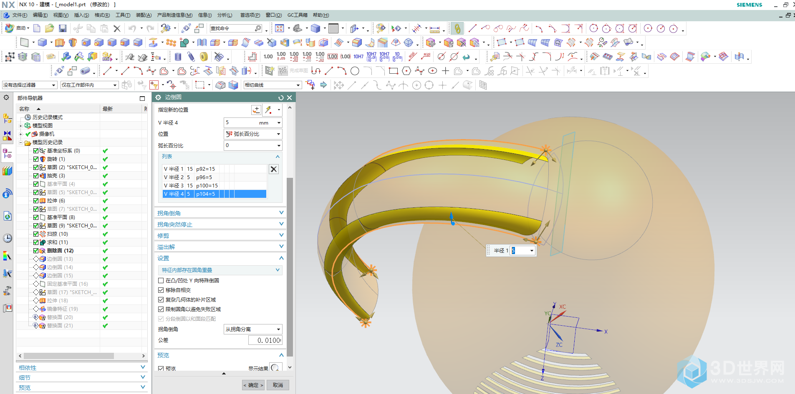Click the navigator horizontal scrollbar

[x=69, y=356]
